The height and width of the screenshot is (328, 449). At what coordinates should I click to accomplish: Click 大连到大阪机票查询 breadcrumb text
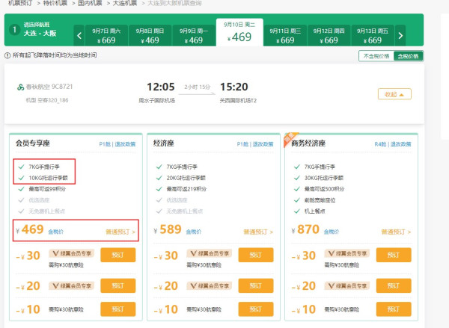click(174, 3)
